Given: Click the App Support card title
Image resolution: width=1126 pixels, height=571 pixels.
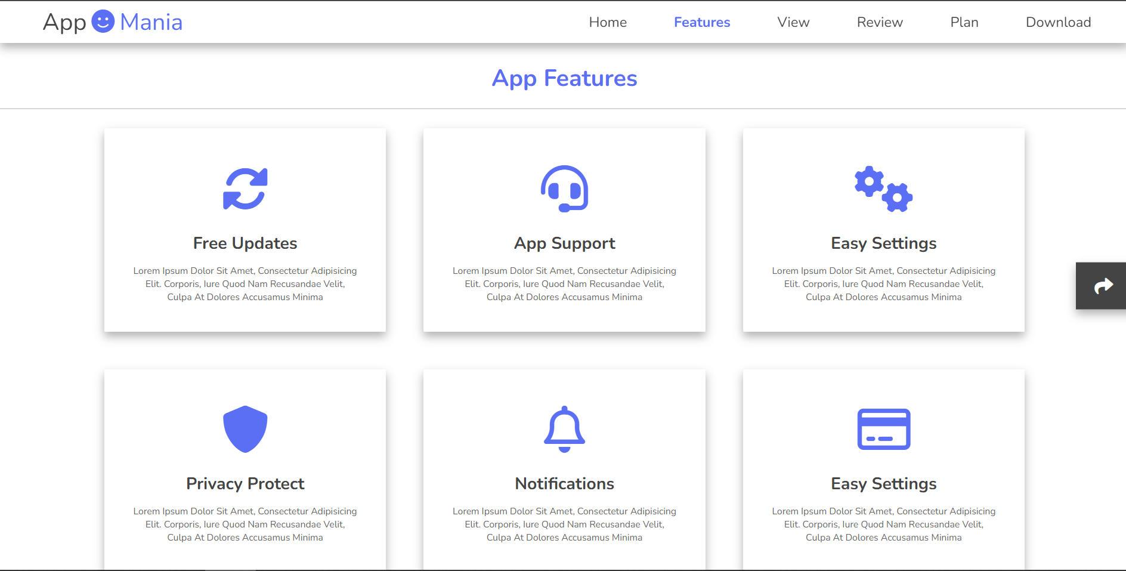Looking at the screenshot, I should pos(564,243).
